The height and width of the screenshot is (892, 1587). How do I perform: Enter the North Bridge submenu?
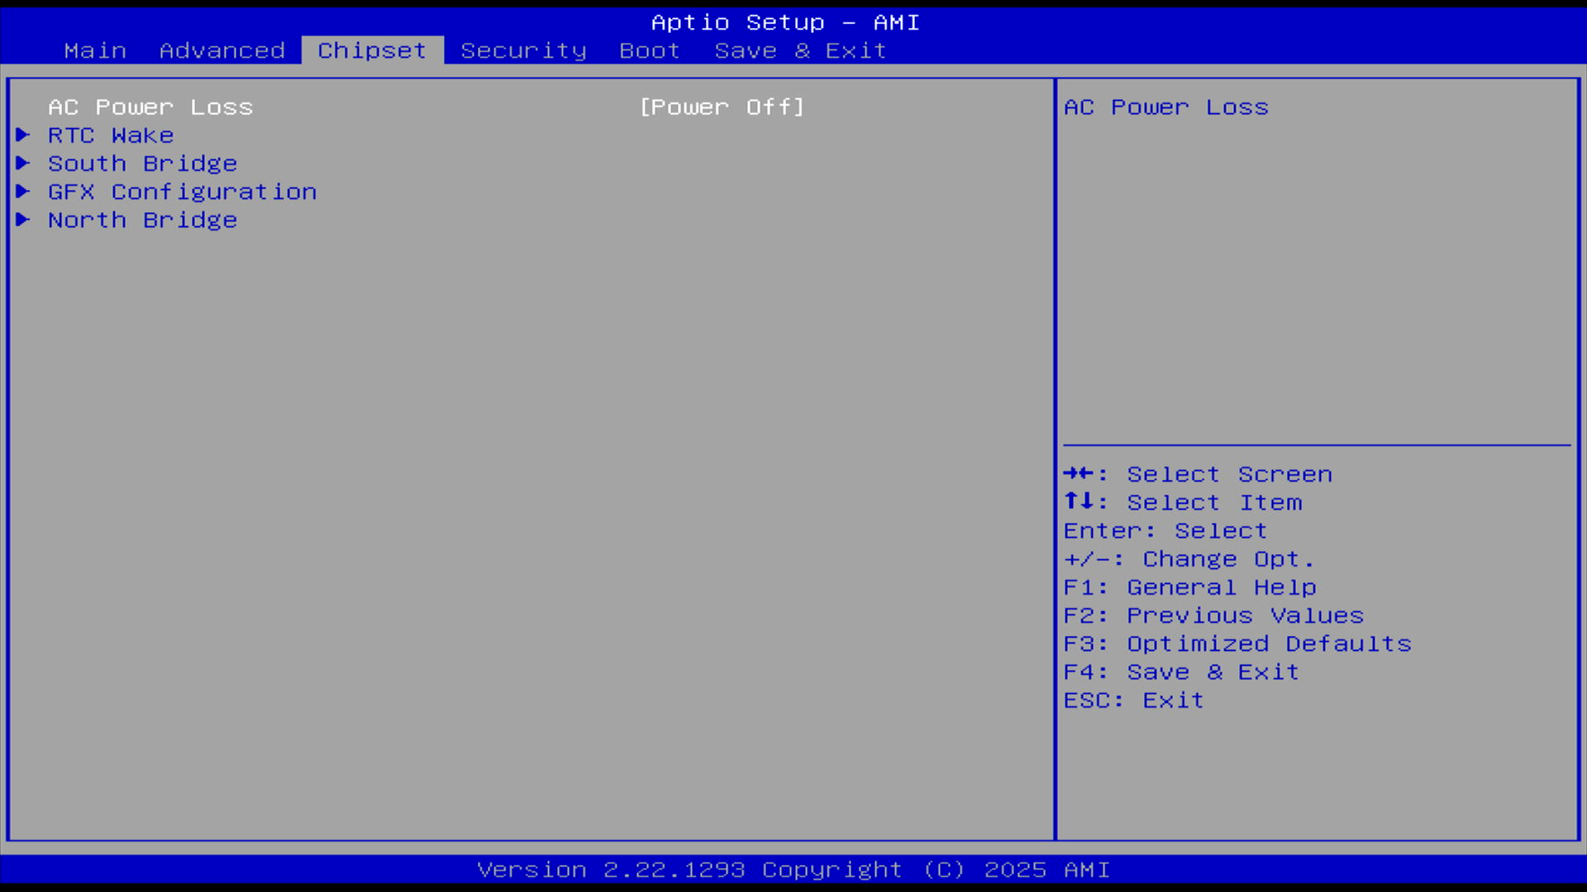coord(142,220)
